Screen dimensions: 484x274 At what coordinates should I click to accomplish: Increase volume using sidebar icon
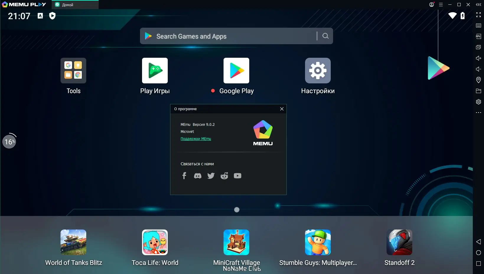479,58
